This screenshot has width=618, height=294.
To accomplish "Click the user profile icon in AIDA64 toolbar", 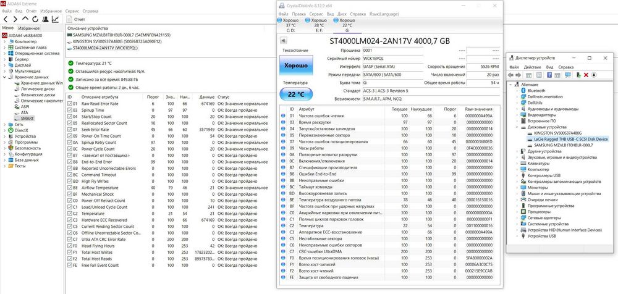I will 45,19.
